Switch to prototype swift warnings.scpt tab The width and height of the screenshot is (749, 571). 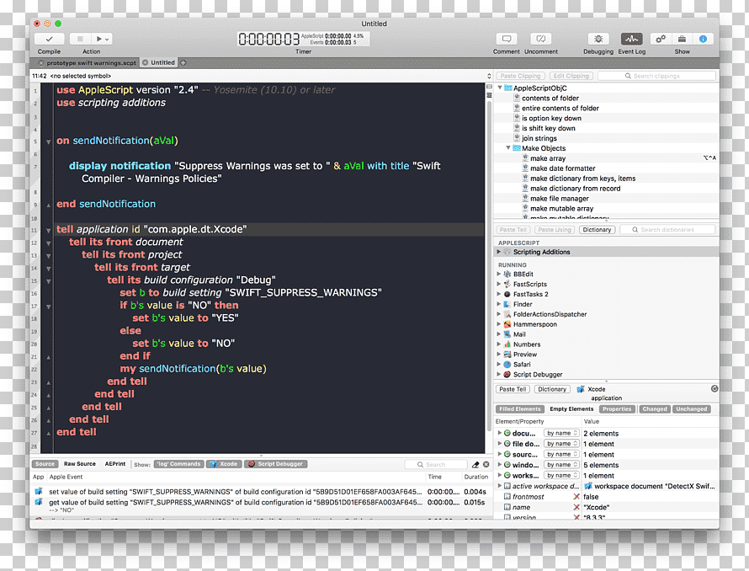(87, 62)
